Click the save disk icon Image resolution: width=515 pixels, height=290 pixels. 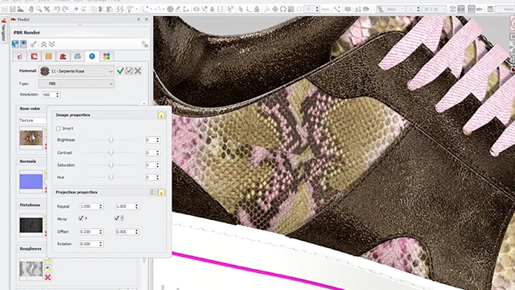(13, 9)
